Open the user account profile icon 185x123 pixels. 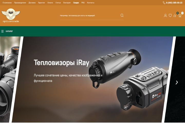pos(165,16)
